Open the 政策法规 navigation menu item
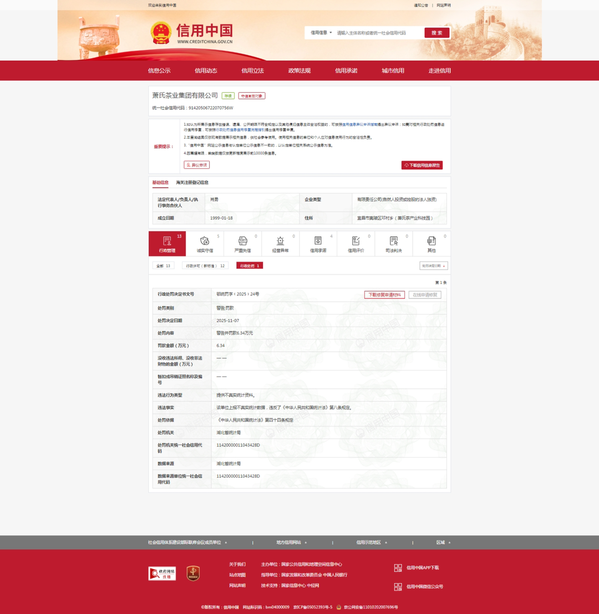The width and height of the screenshot is (599, 614). [x=299, y=71]
